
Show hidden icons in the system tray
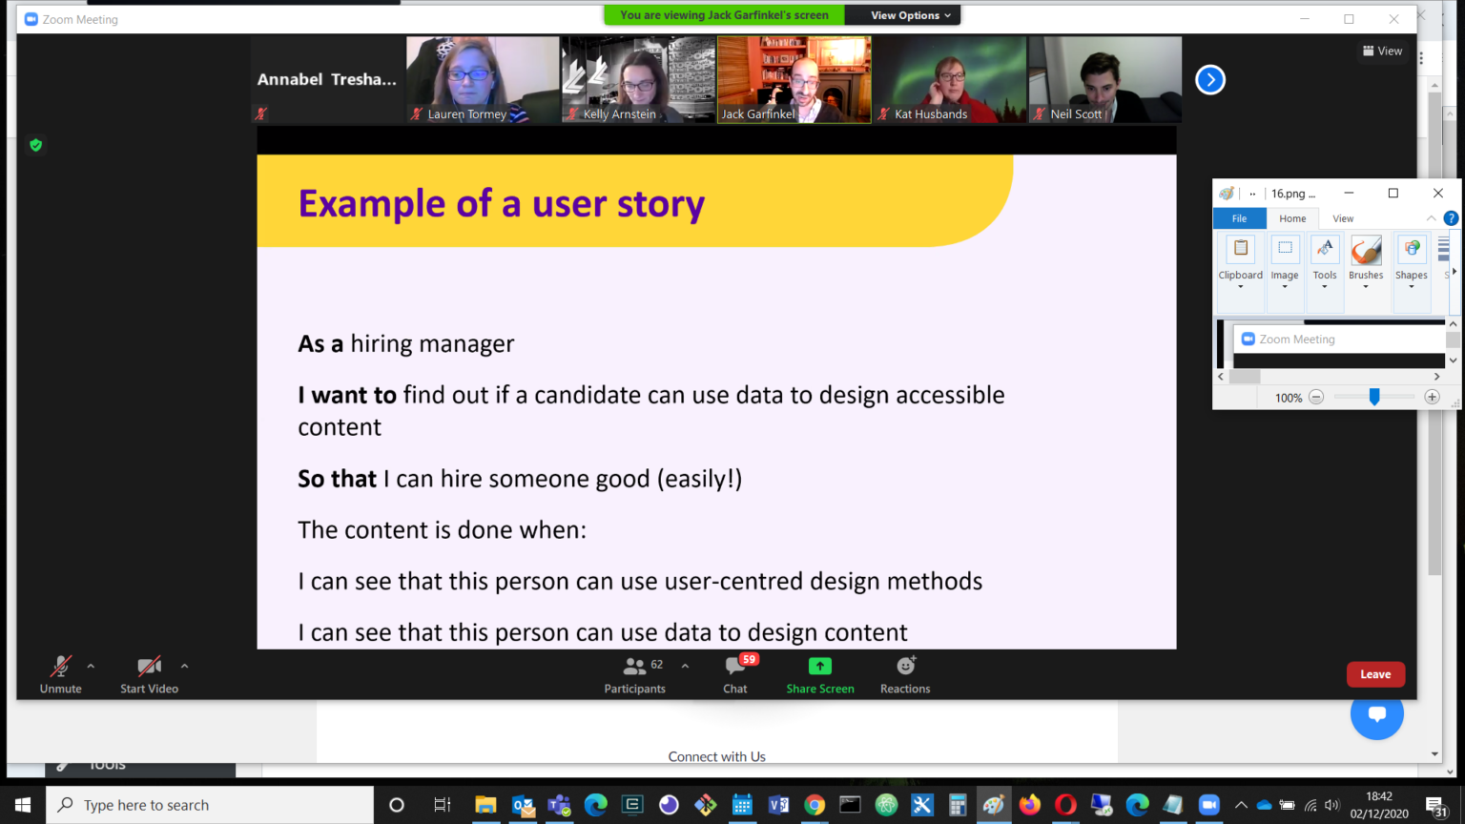[x=1240, y=804]
